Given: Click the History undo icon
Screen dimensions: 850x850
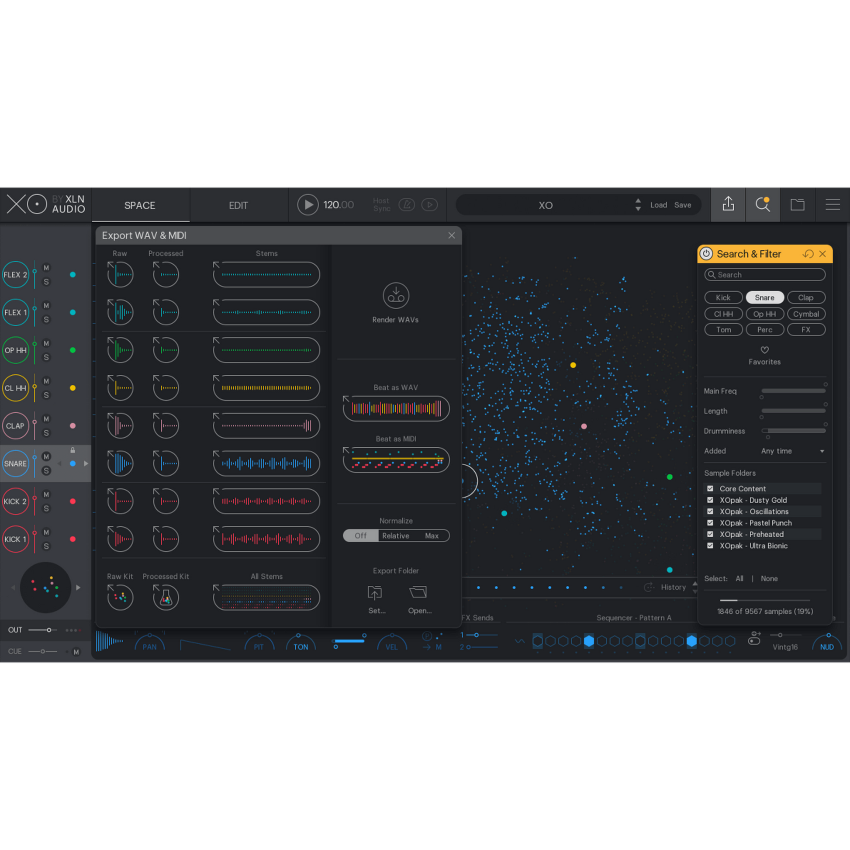Looking at the screenshot, I should tap(649, 587).
